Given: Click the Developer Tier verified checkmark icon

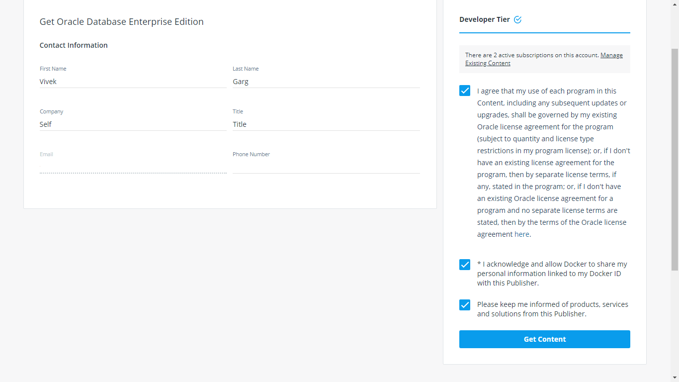Looking at the screenshot, I should tap(517, 20).
